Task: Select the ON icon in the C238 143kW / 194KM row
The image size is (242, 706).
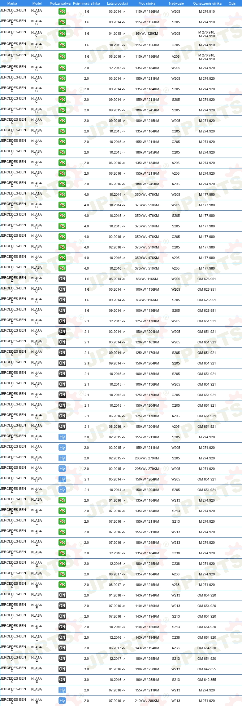Action: tap(62, 637)
